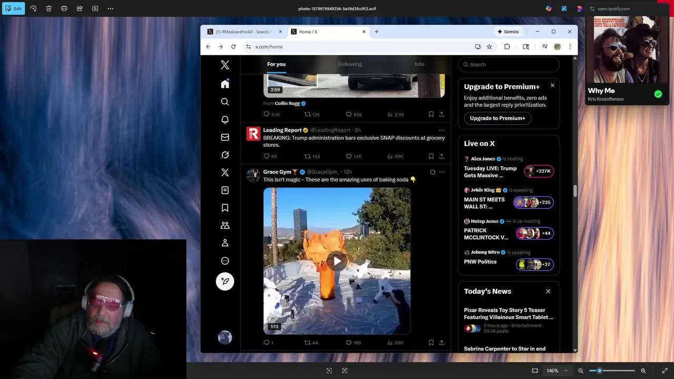
Task: Open the Leading Report post options menu
Action: [x=442, y=130]
